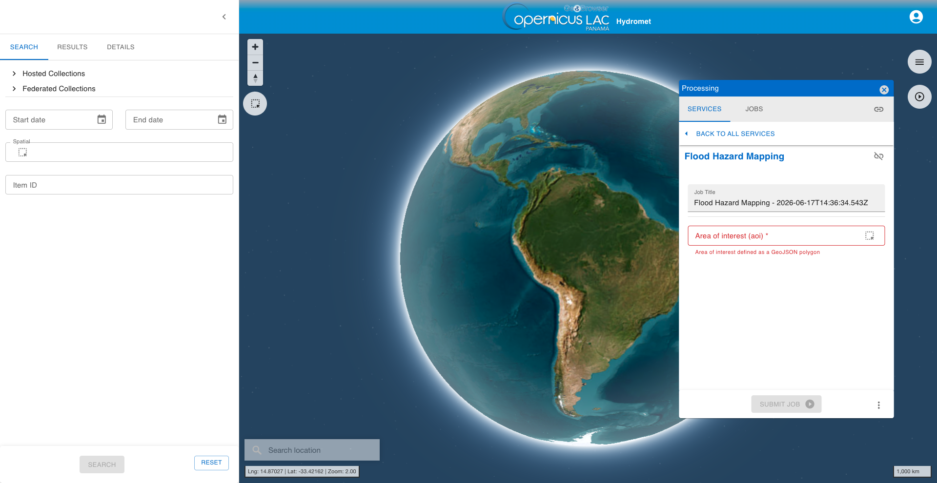
Task: Click the Search location magnifier icon
Action: [x=257, y=450]
